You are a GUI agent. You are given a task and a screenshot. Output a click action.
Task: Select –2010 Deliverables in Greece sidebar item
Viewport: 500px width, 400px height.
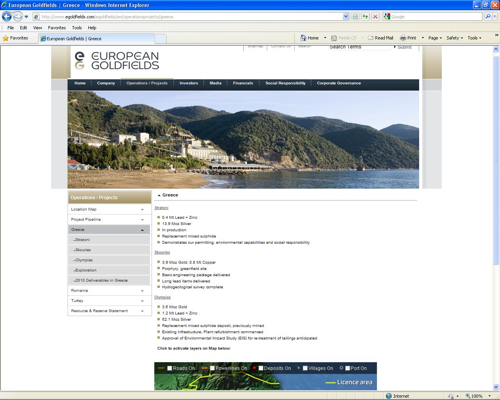109,280
